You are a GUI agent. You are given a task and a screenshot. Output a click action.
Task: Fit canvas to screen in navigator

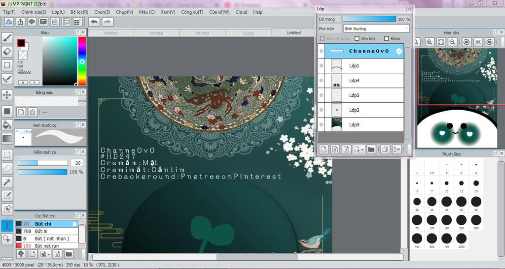[x=441, y=42]
